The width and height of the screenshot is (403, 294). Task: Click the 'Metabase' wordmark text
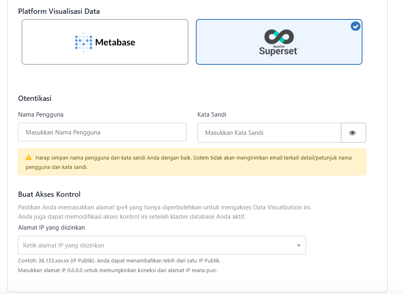[115, 42]
